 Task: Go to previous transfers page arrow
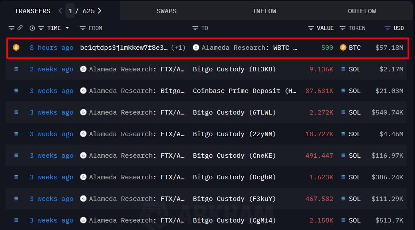click(60, 11)
